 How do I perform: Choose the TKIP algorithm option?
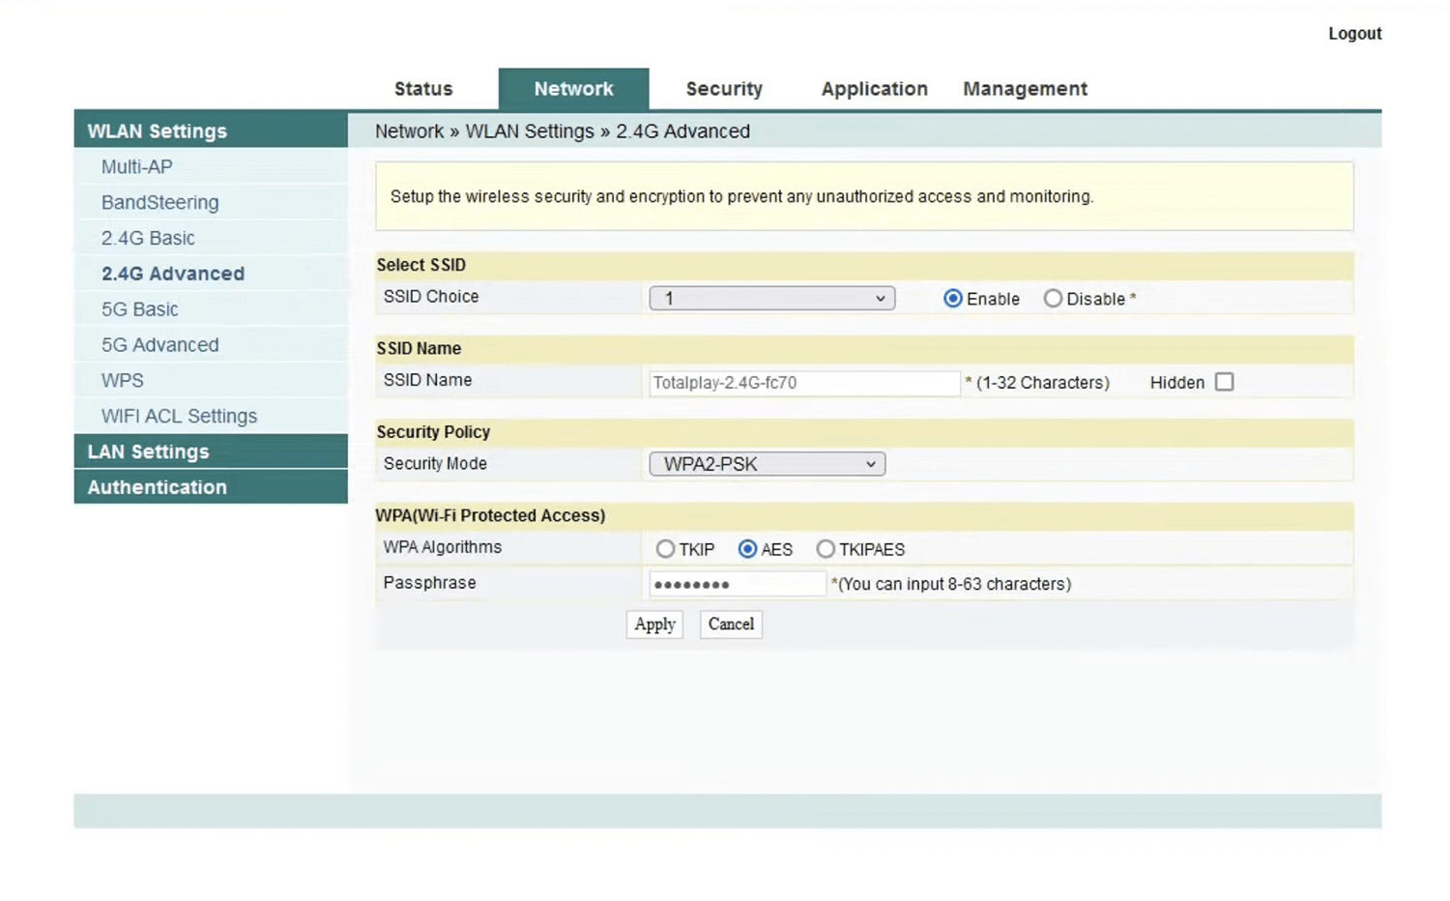pos(665,549)
